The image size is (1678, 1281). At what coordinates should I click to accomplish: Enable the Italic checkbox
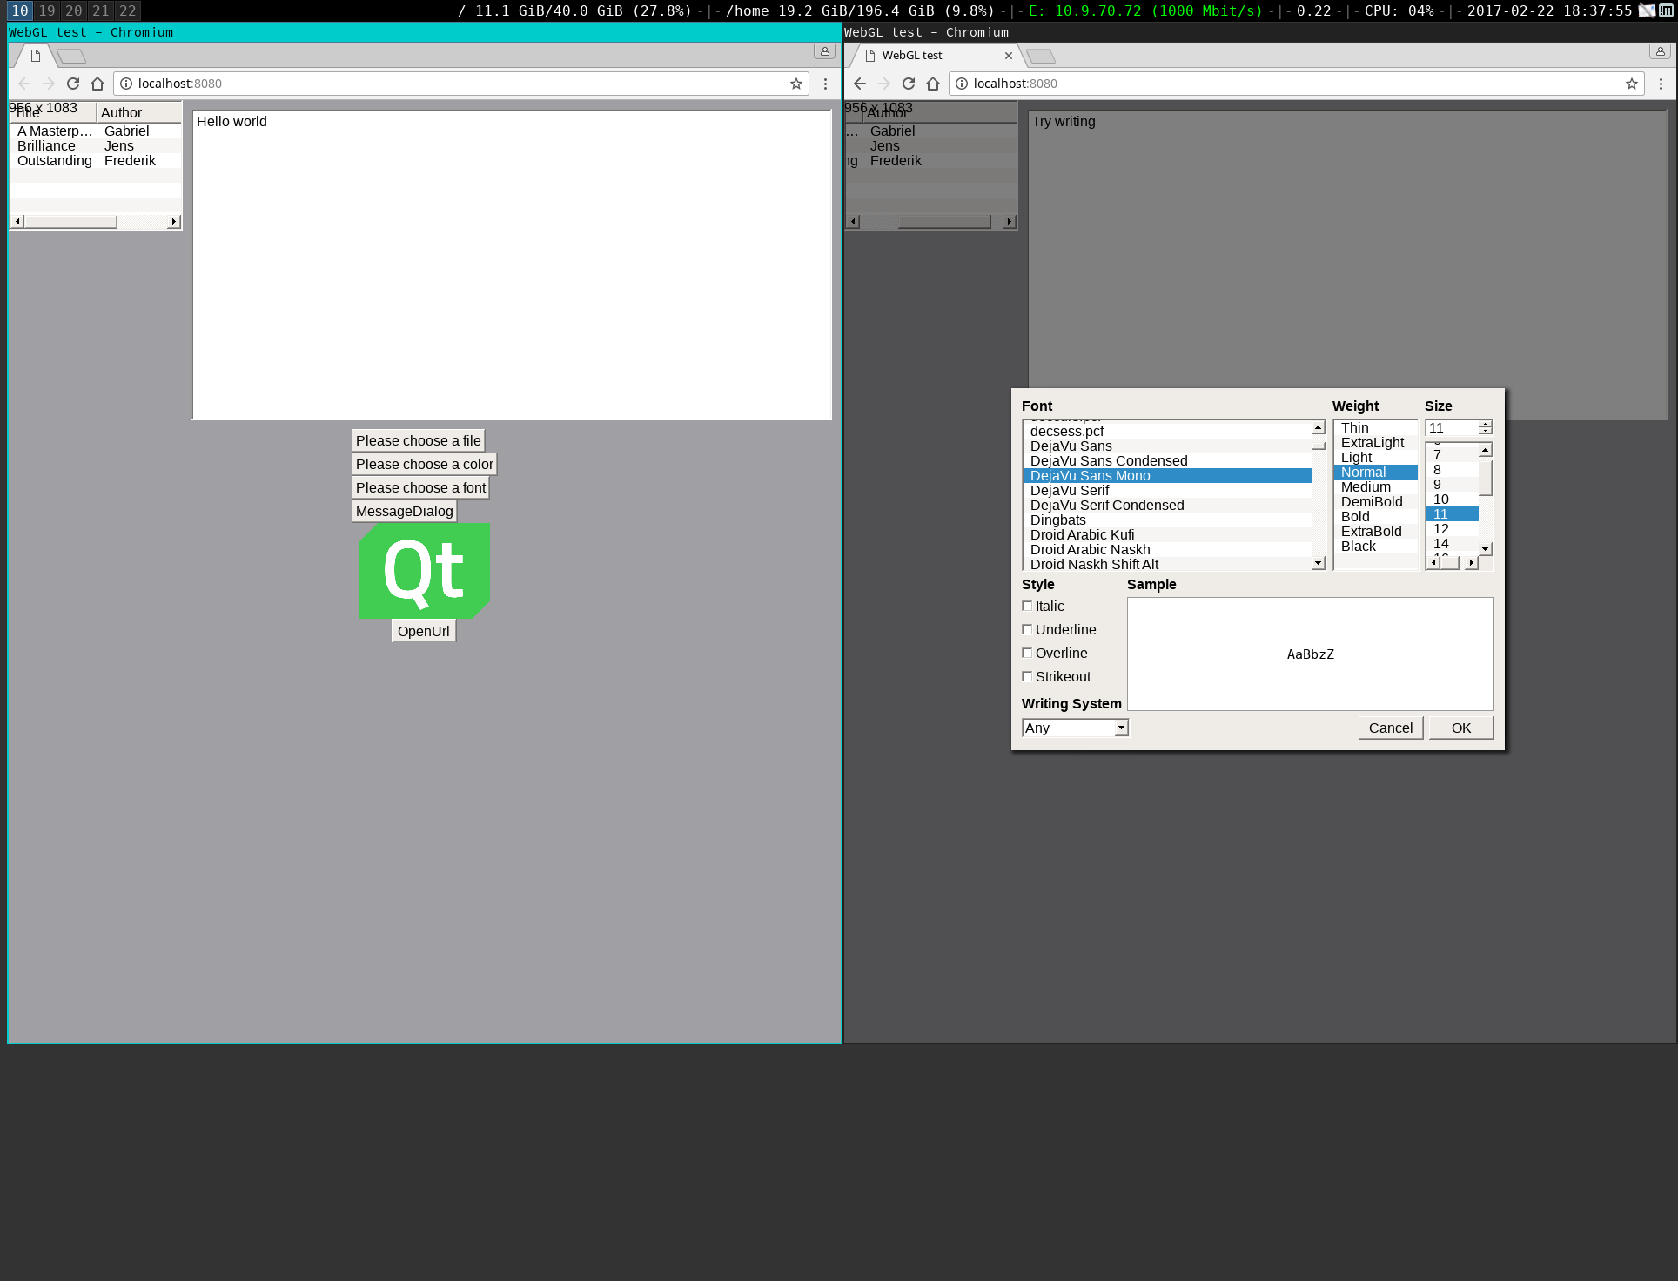pyautogui.click(x=1027, y=607)
